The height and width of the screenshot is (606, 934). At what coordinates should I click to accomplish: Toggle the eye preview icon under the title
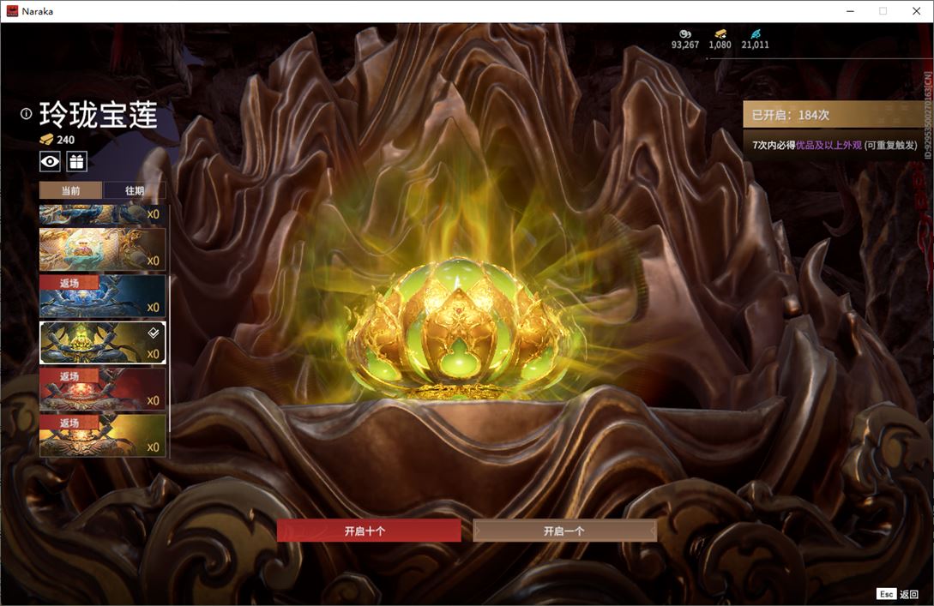tap(50, 161)
